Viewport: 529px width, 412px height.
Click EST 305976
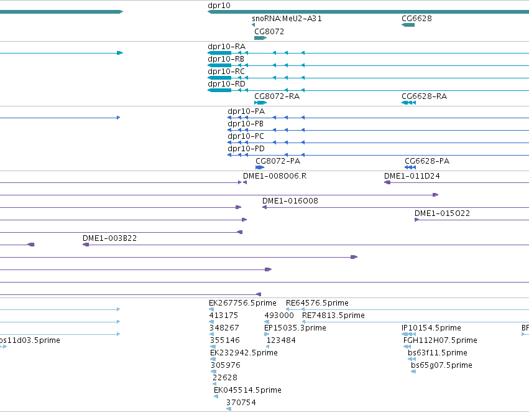226,366
